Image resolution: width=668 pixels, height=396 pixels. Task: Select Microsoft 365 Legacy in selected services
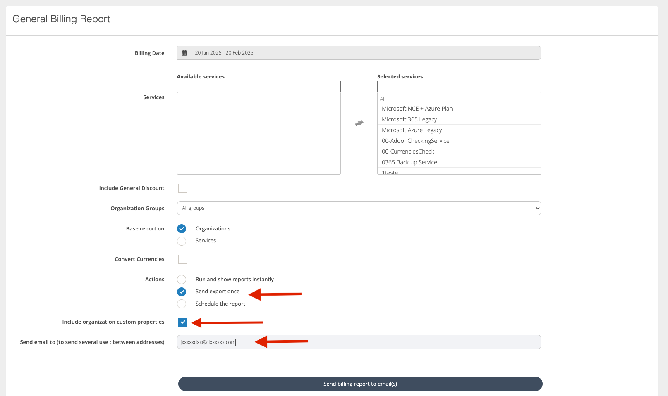point(409,119)
